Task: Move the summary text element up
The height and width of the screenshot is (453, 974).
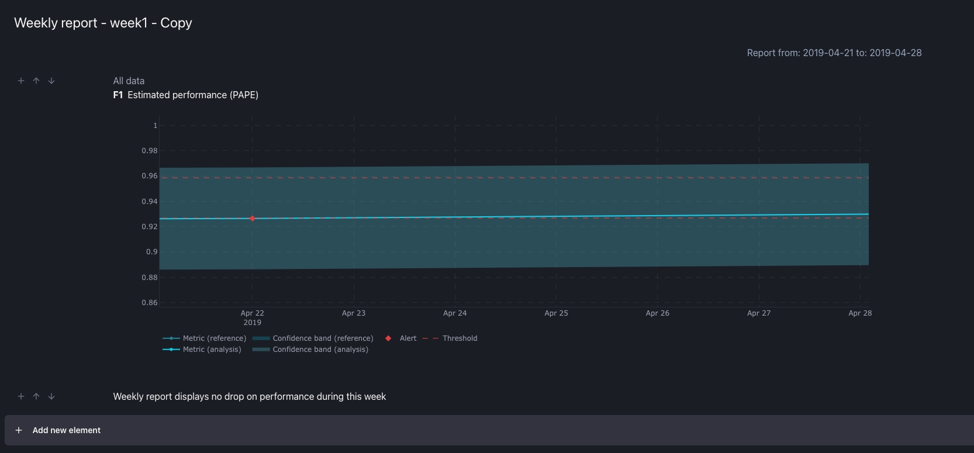Action: point(36,396)
